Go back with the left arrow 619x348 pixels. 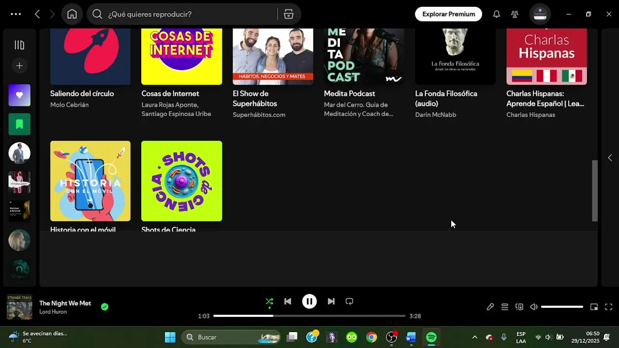pos(37,14)
